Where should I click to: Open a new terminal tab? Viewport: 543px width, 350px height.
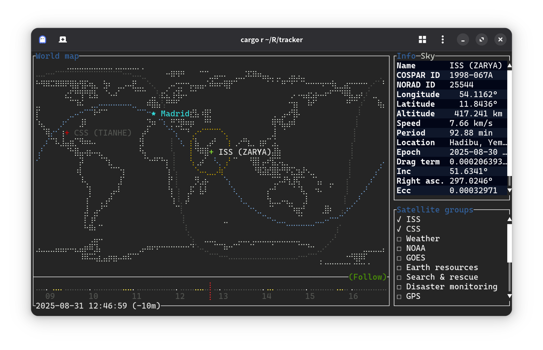pyautogui.click(x=63, y=39)
